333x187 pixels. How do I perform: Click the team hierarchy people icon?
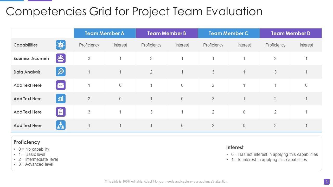61,125
